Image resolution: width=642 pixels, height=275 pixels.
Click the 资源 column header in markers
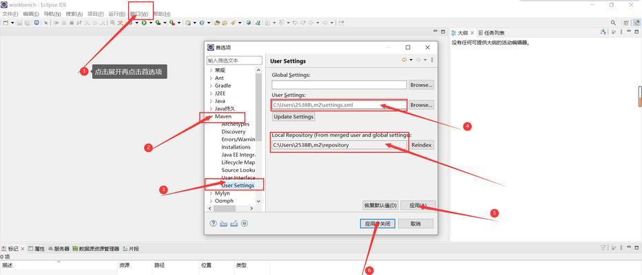coord(135,265)
